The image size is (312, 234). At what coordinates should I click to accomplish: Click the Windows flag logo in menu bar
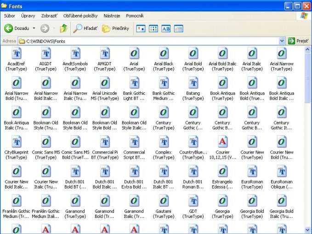coord(304,16)
